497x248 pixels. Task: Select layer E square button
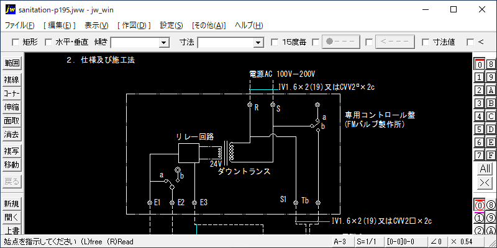click(x=491, y=143)
